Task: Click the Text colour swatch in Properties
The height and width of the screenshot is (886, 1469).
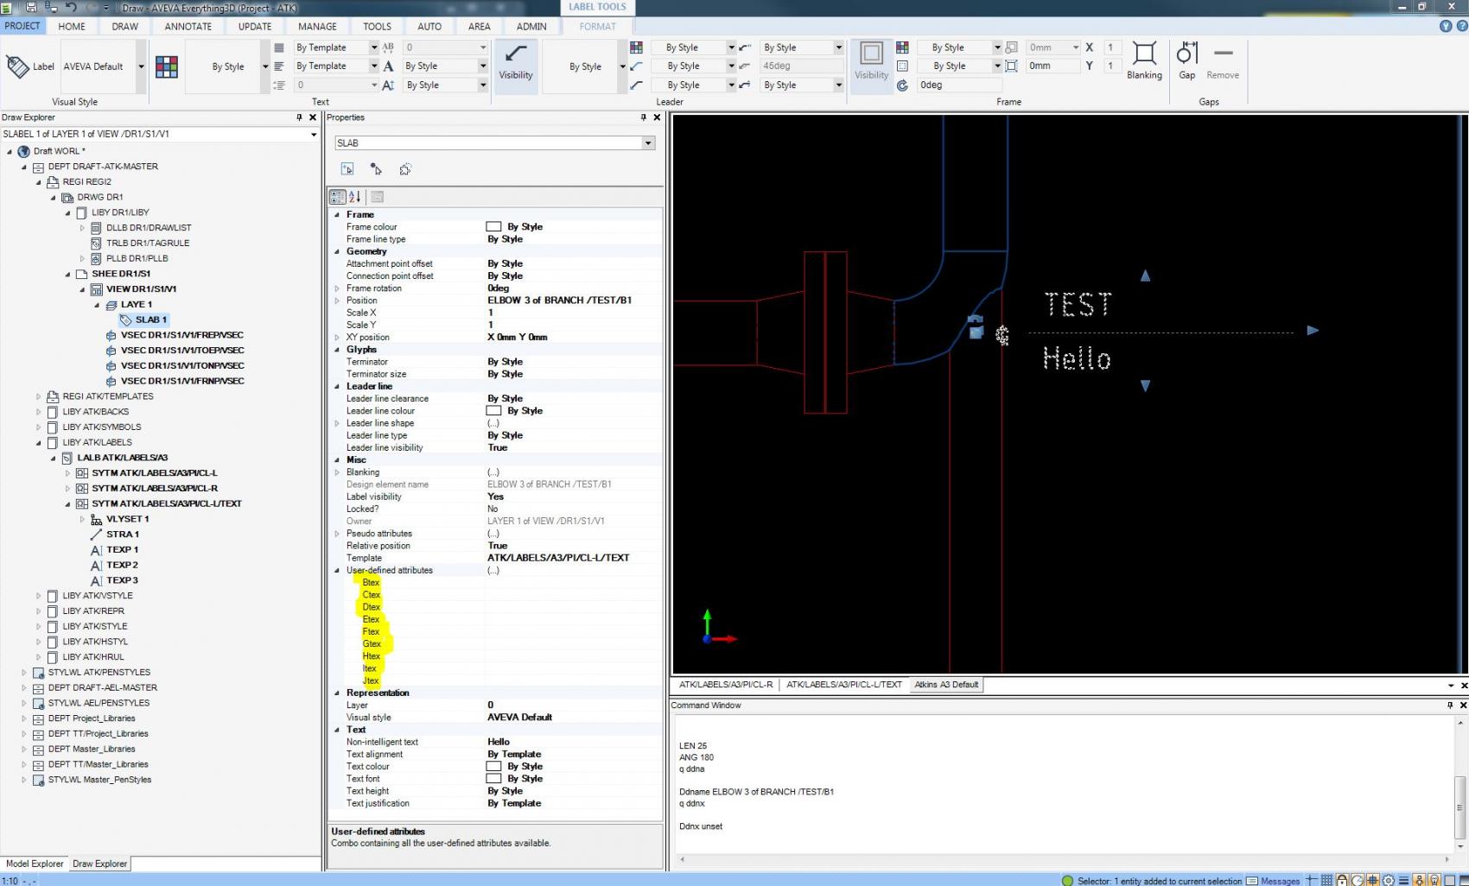Action: coord(493,767)
